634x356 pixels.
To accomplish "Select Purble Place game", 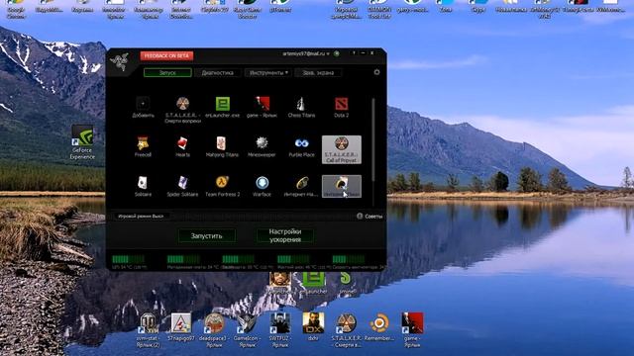I will tap(301, 147).
